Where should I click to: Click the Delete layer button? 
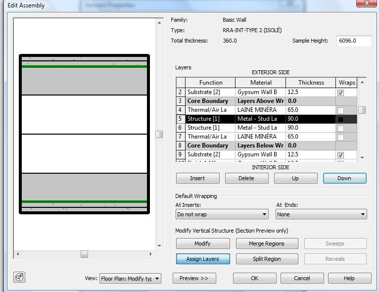(x=246, y=178)
